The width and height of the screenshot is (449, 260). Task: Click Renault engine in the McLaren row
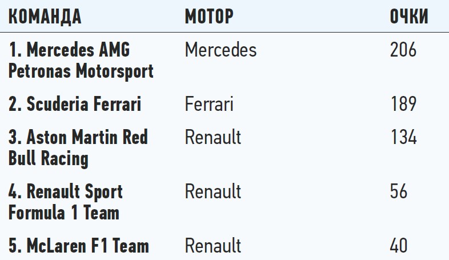pyautogui.click(x=213, y=246)
